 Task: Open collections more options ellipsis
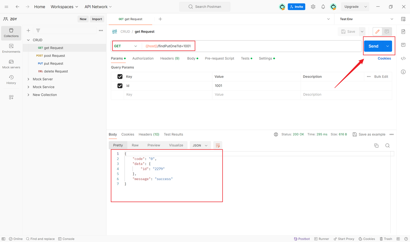tap(101, 31)
